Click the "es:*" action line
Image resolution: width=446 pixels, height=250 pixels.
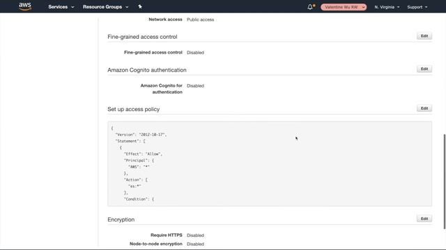point(134,186)
